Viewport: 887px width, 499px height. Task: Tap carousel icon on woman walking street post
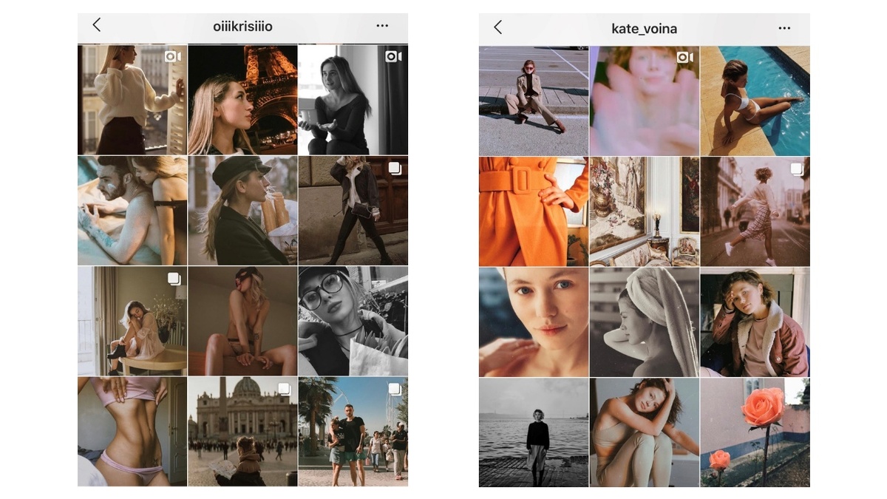(x=395, y=168)
